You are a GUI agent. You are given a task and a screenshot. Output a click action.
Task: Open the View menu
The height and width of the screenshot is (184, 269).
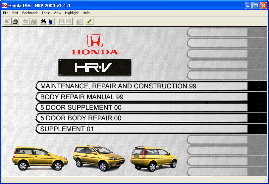[57, 13]
